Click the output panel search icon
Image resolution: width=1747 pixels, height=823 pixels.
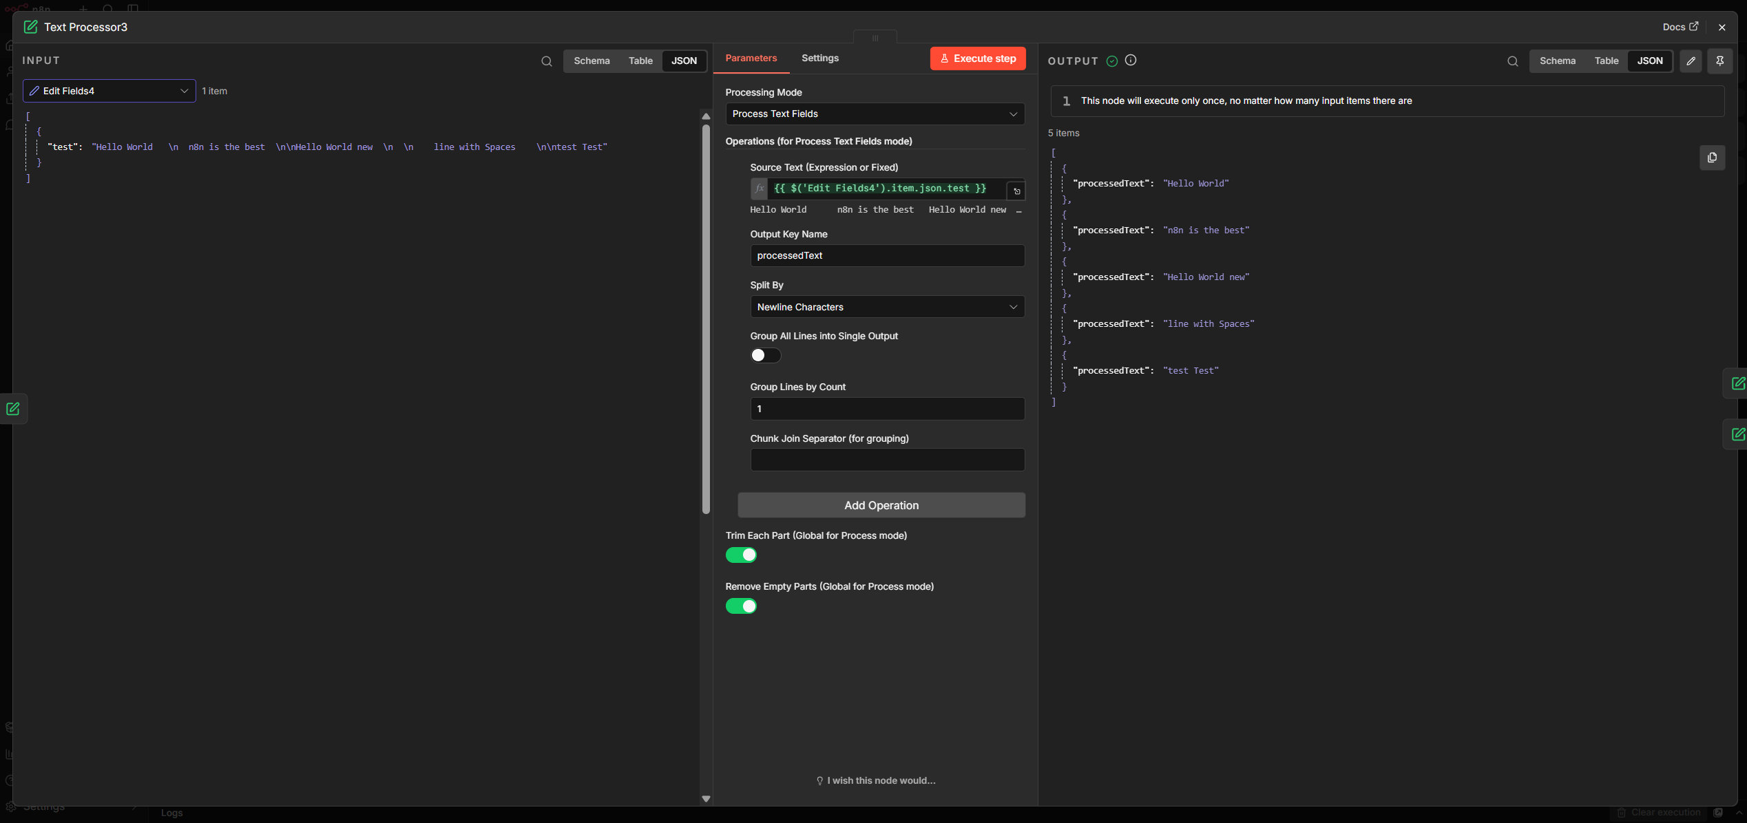1512,61
